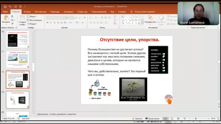Click the УСПЕХ toggles image on slide
Viewport: 221px width, 124px height.
(x=158, y=60)
